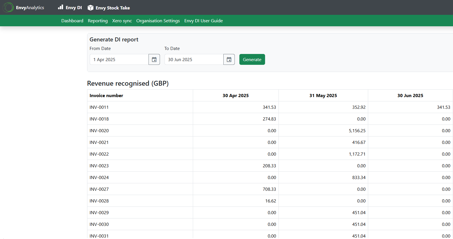This screenshot has height=239, width=453.
Task: Click the 31 May 2025 column header
Action: pos(323,95)
